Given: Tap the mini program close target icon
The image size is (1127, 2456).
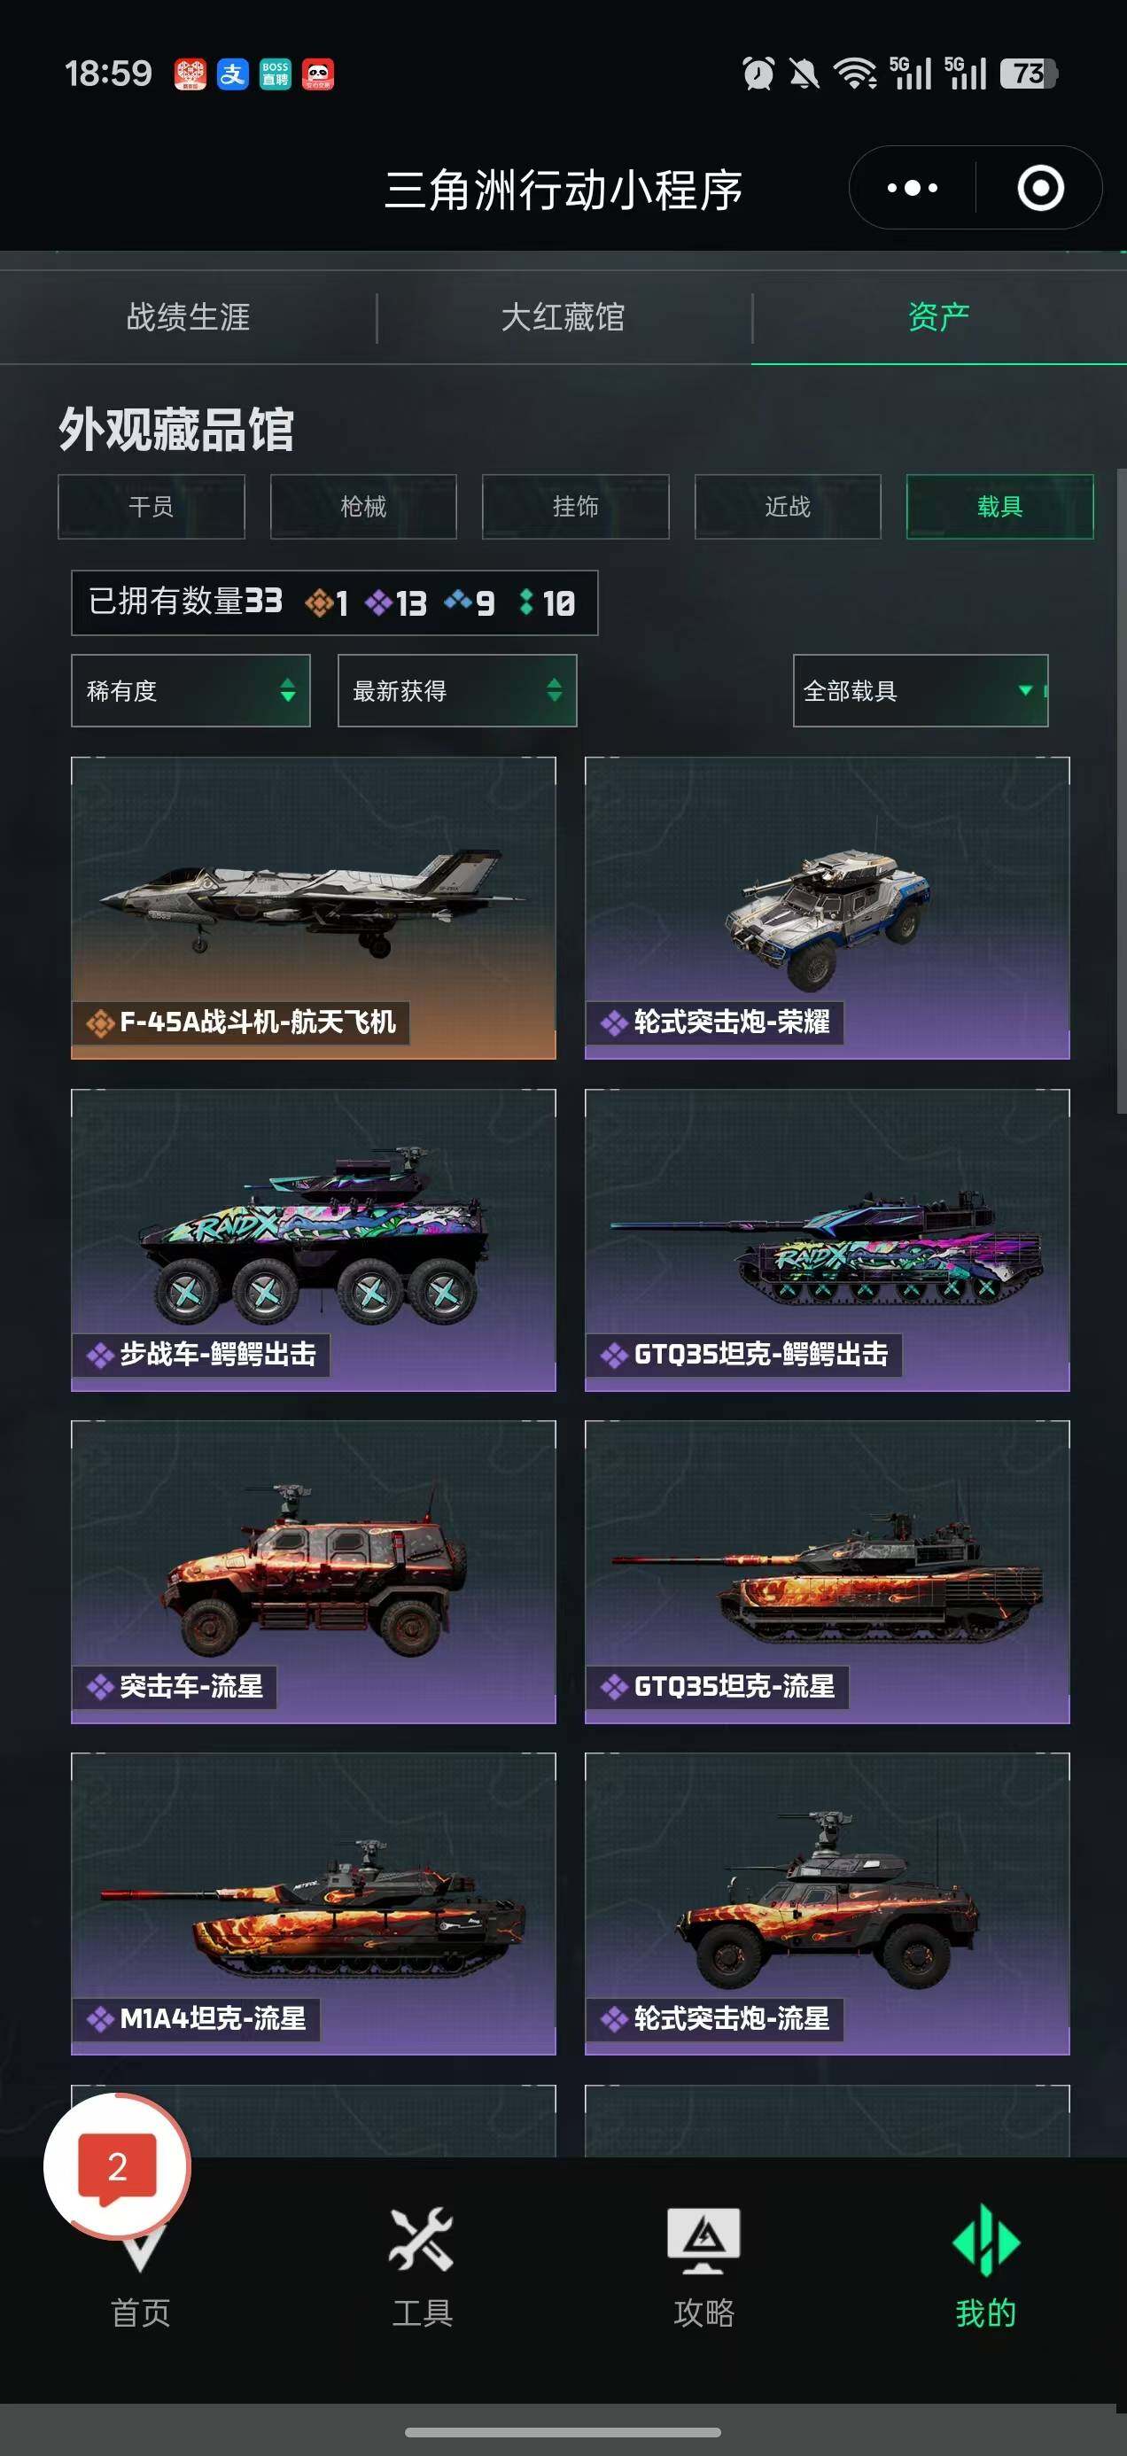Looking at the screenshot, I should tap(1040, 188).
